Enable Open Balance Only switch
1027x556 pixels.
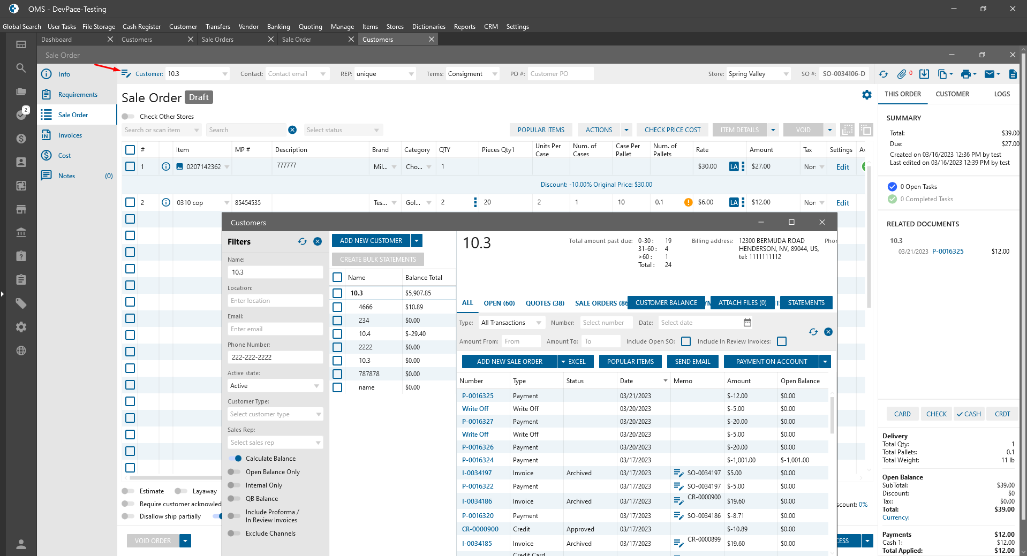pos(234,472)
